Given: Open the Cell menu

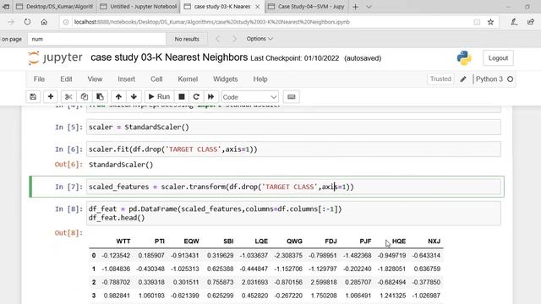Looking at the screenshot, I should tap(156, 79).
